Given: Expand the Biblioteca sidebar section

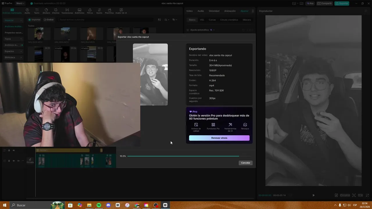Looking at the screenshot, I should coord(13,57).
